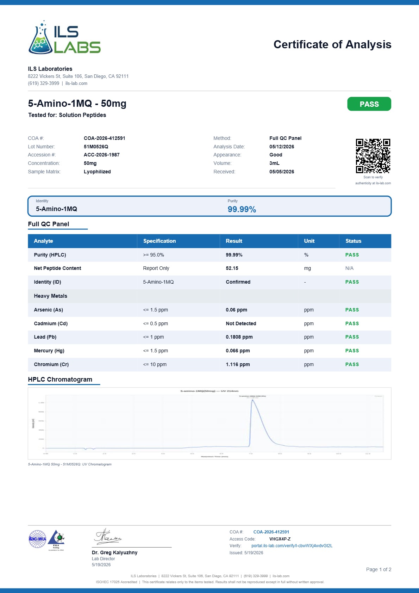Click the Mercury (Hg) row label
The width and height of the screenshot is (419, 593).
[x=49, y=351]
